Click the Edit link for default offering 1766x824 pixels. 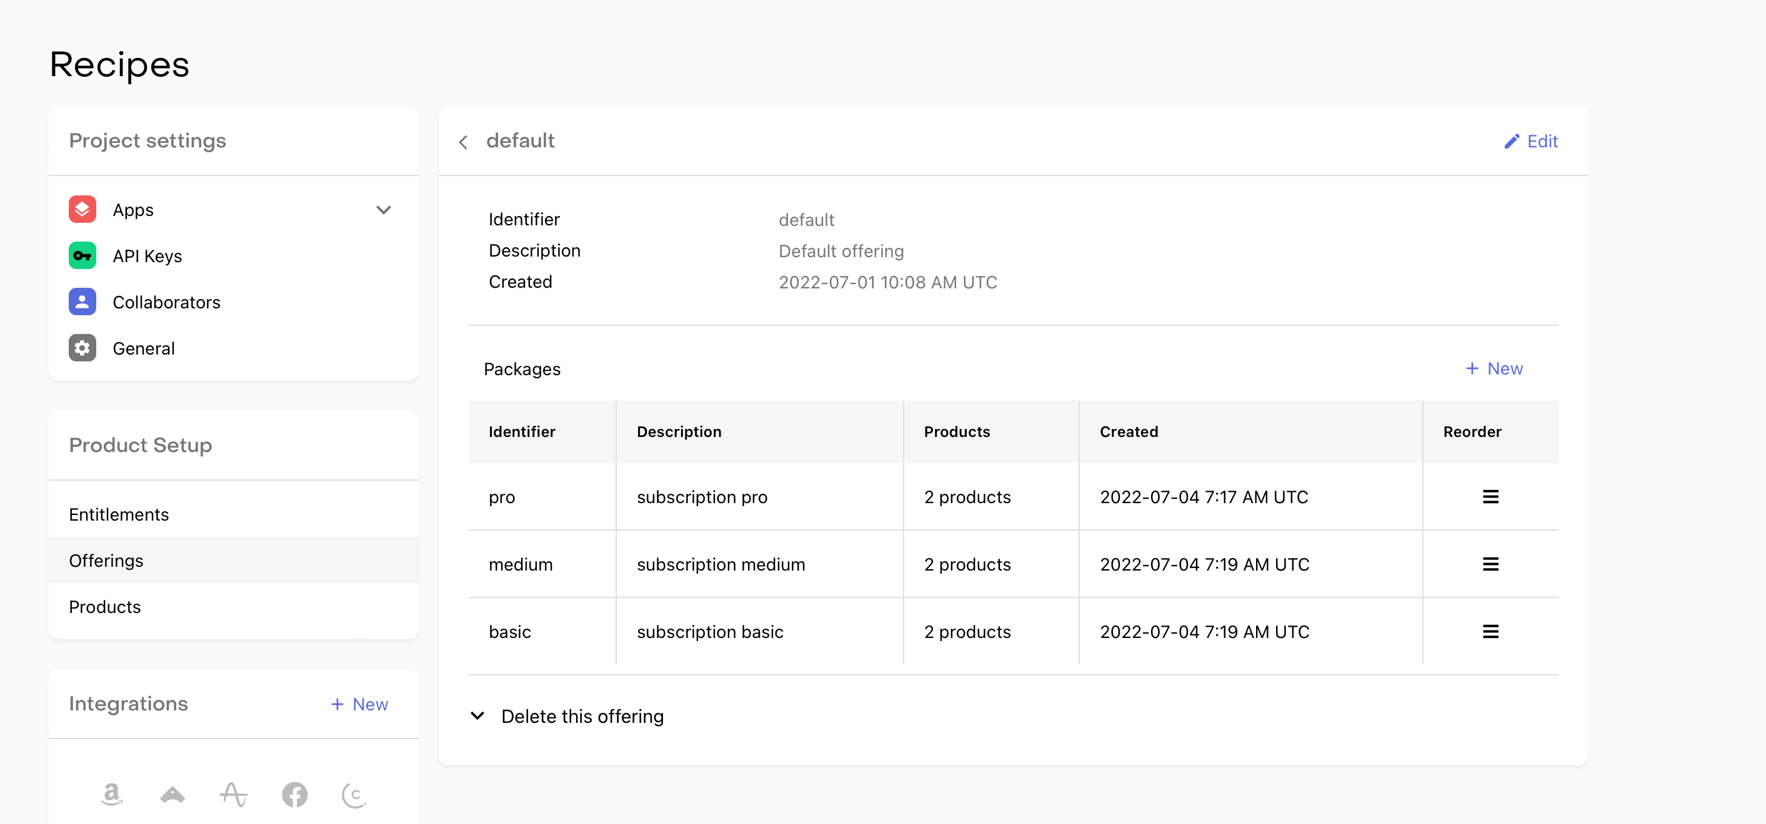(x=1531, y=141)
